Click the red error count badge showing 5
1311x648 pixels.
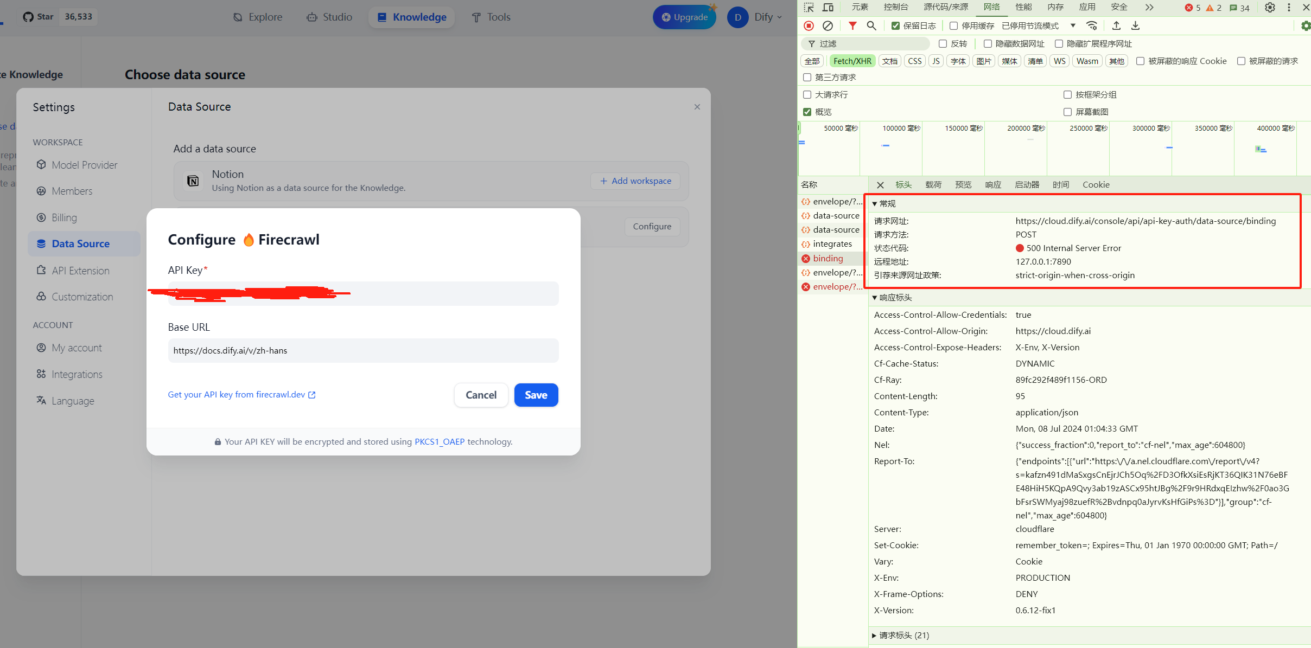(x=1193, y=8)
